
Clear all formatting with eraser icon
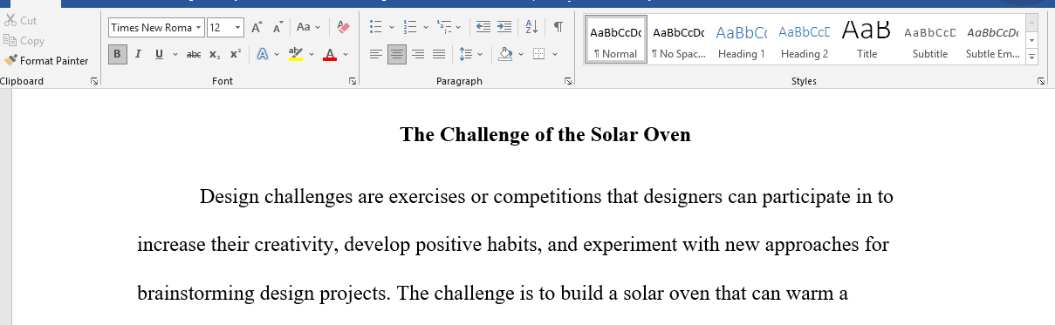pyautogui.click(x=343, y=28)
